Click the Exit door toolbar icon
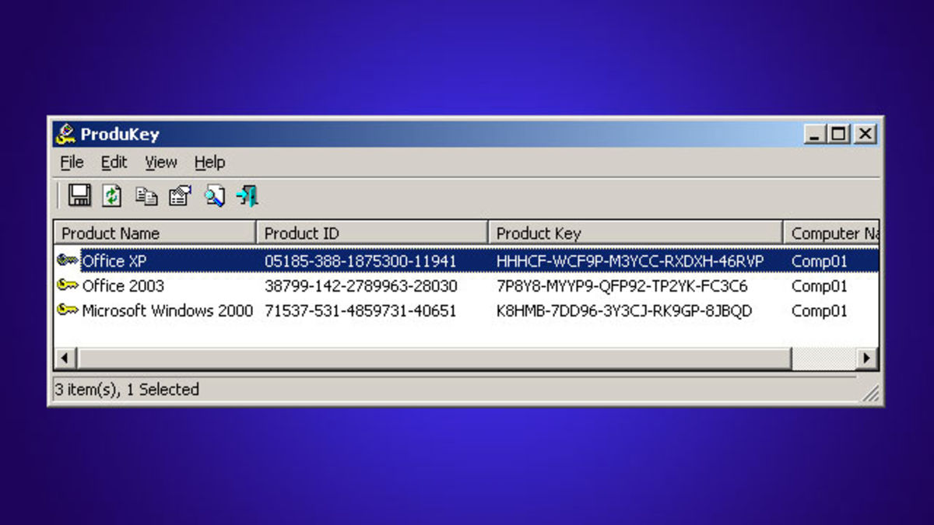Screen dimensions: 934x525 (x=248, y=195)
